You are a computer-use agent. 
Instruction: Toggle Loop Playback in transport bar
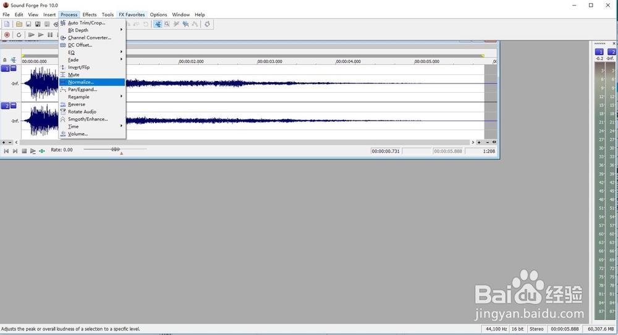click(x=19, y=35)
